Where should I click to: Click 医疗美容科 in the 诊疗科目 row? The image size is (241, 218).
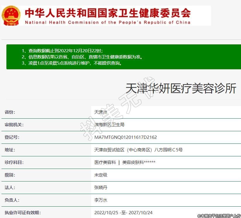tap(105, 162)
